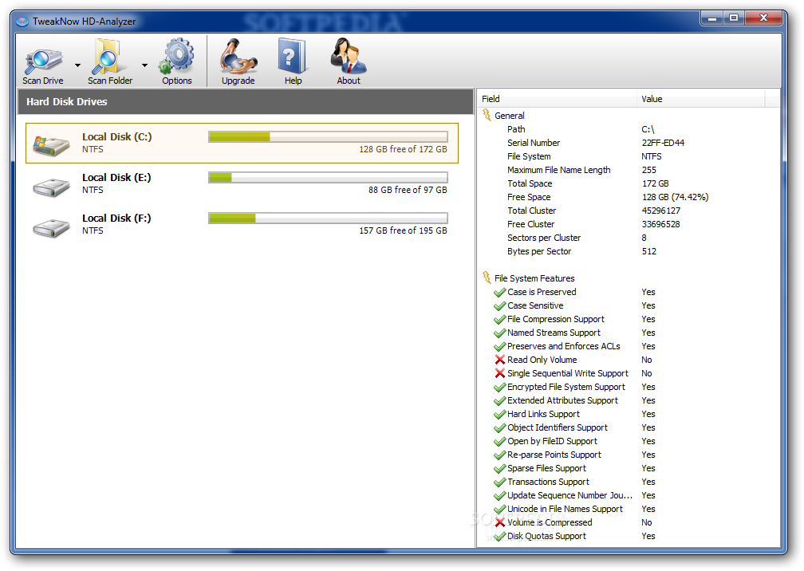Click the Sparse Files Support checkmark icon

click(x=499, y=468)
